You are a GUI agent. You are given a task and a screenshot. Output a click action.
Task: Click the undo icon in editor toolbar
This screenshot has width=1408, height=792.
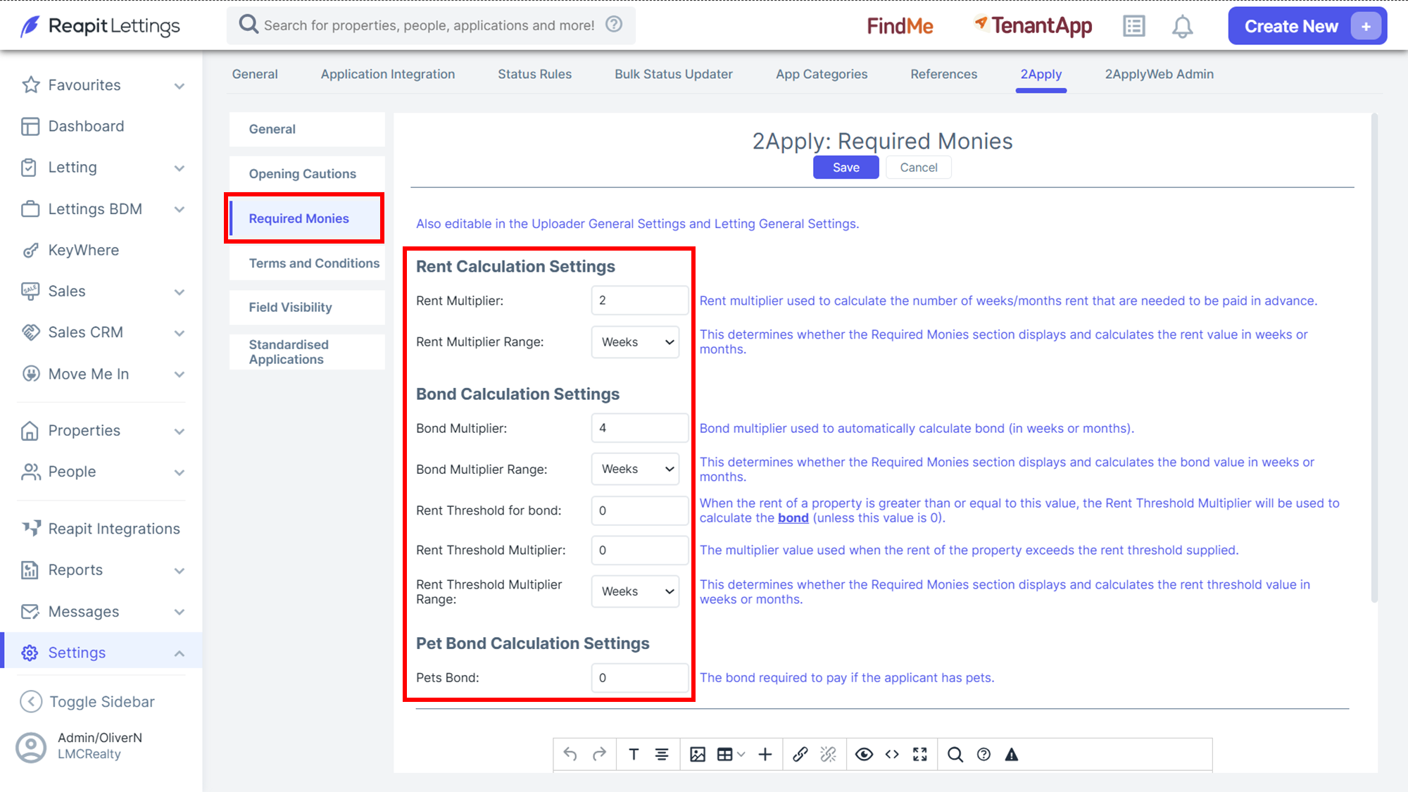coord(570,755)
